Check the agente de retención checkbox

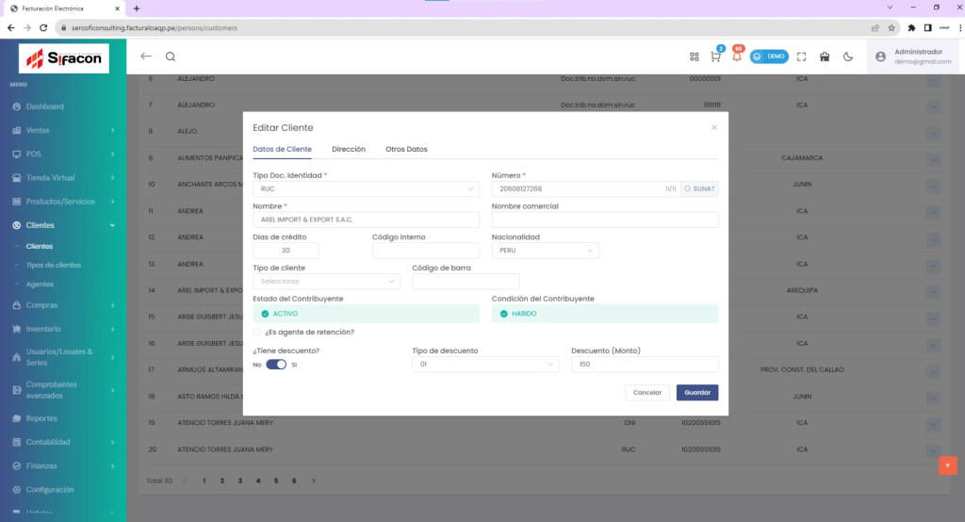(x=257, y=332)
